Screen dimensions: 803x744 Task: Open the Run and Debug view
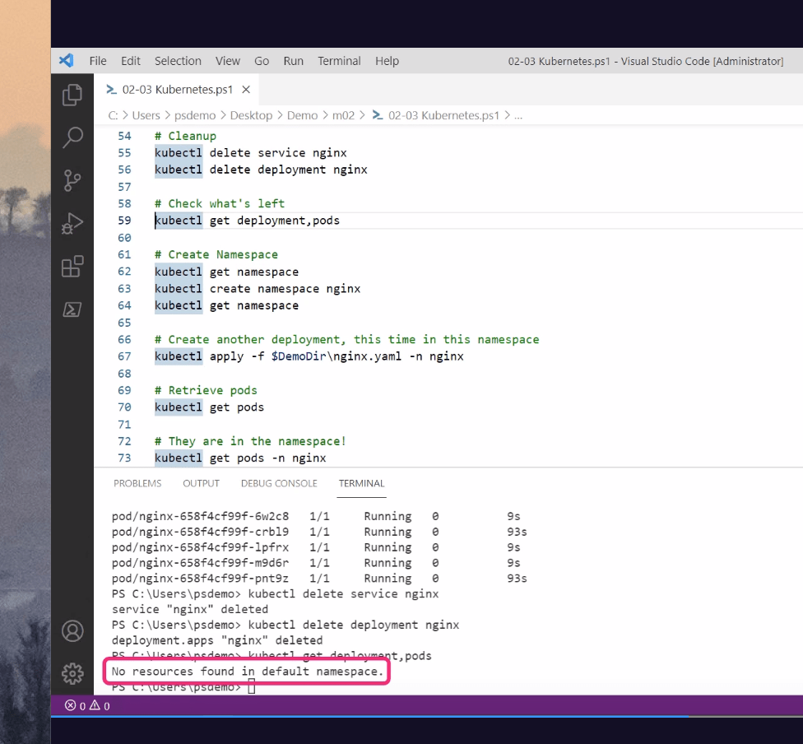point(72,223)
